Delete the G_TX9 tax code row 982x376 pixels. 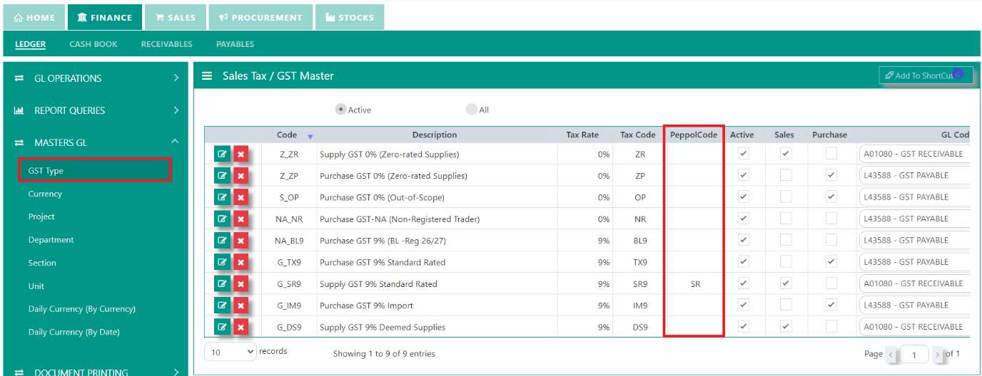pyautogui.click(x=241, y=262)
